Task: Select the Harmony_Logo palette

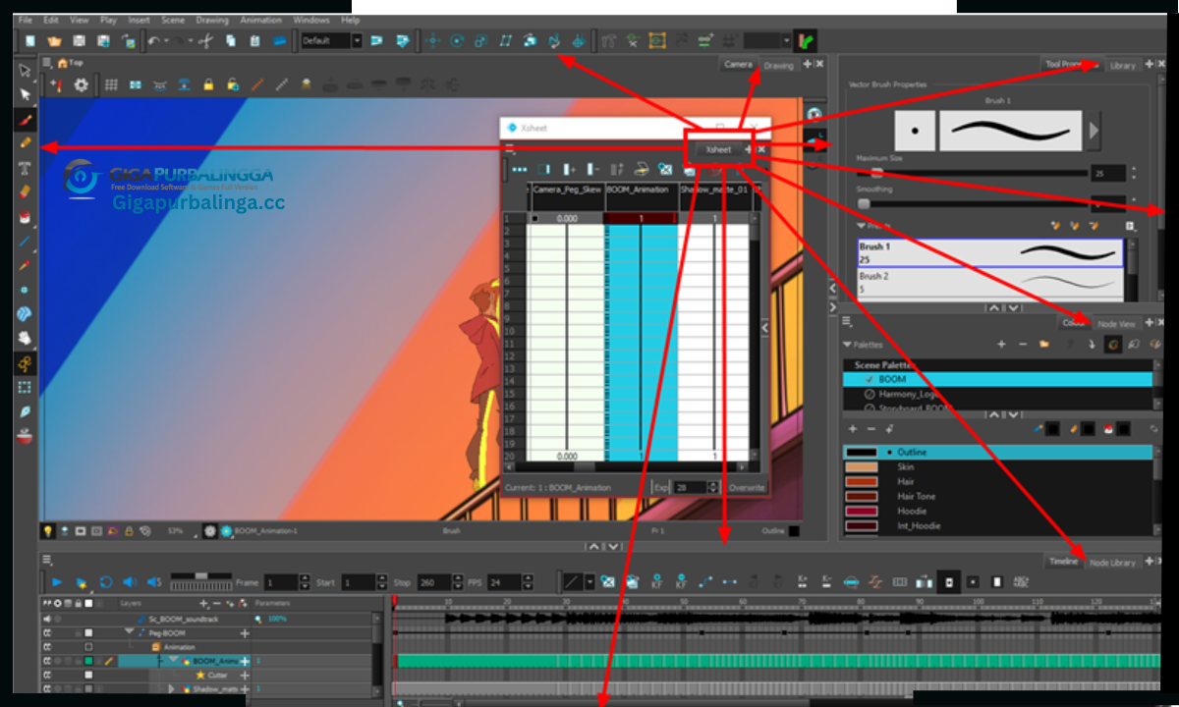Action: 997,394
